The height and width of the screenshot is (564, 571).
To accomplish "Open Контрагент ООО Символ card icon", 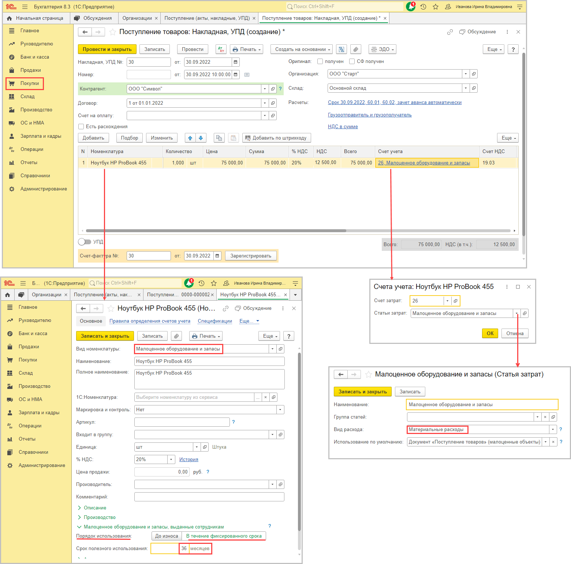I will tap(273, 89).
